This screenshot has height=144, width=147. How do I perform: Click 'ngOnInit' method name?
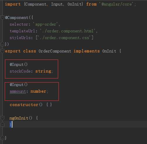click(x=19, y=118)
